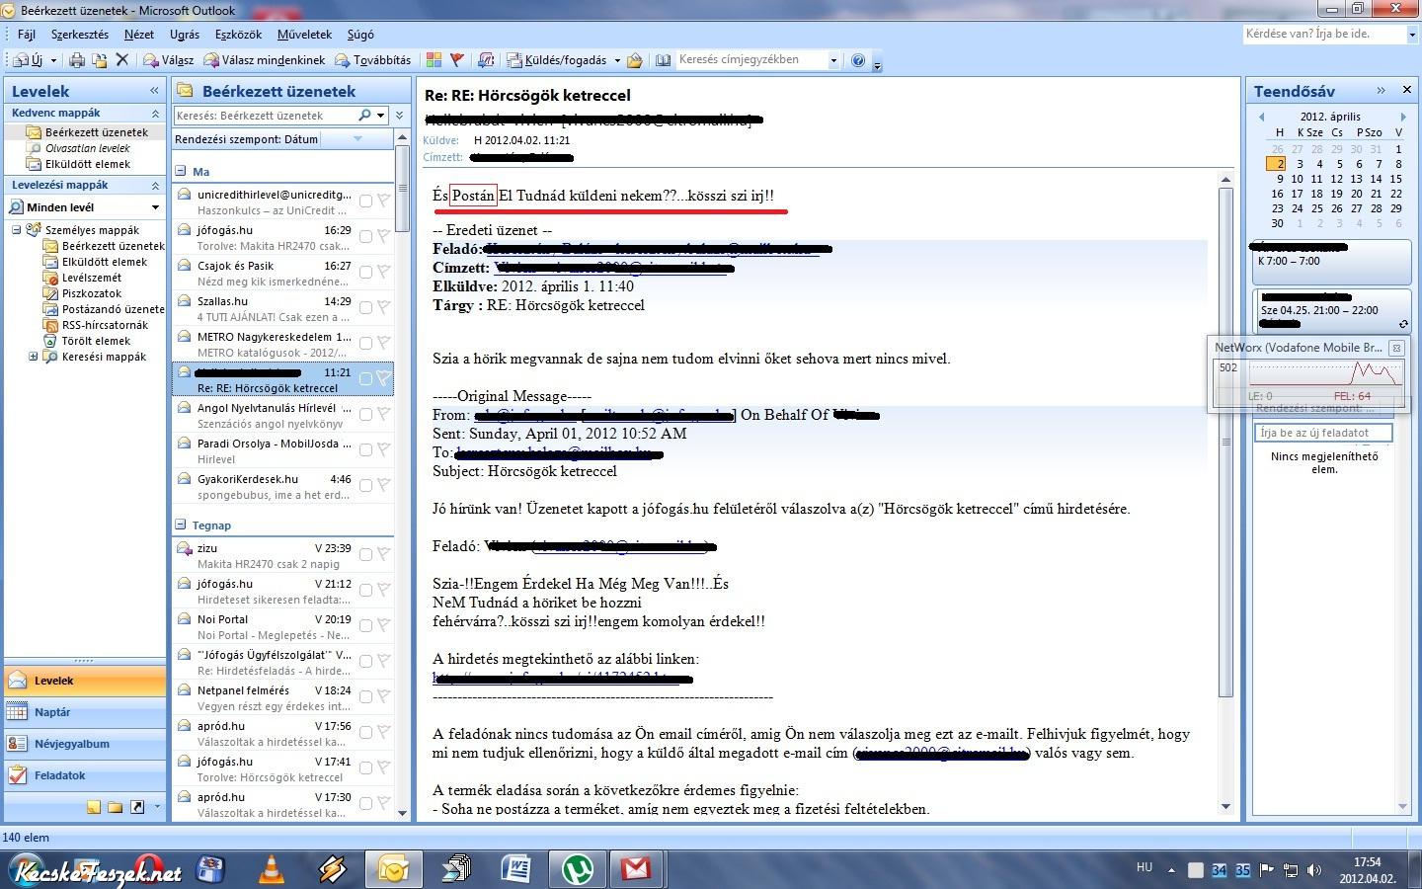Click the address book icon in toolbar
The height and width of the screenshot is (889, 1422).
click(x=662, y=60)
